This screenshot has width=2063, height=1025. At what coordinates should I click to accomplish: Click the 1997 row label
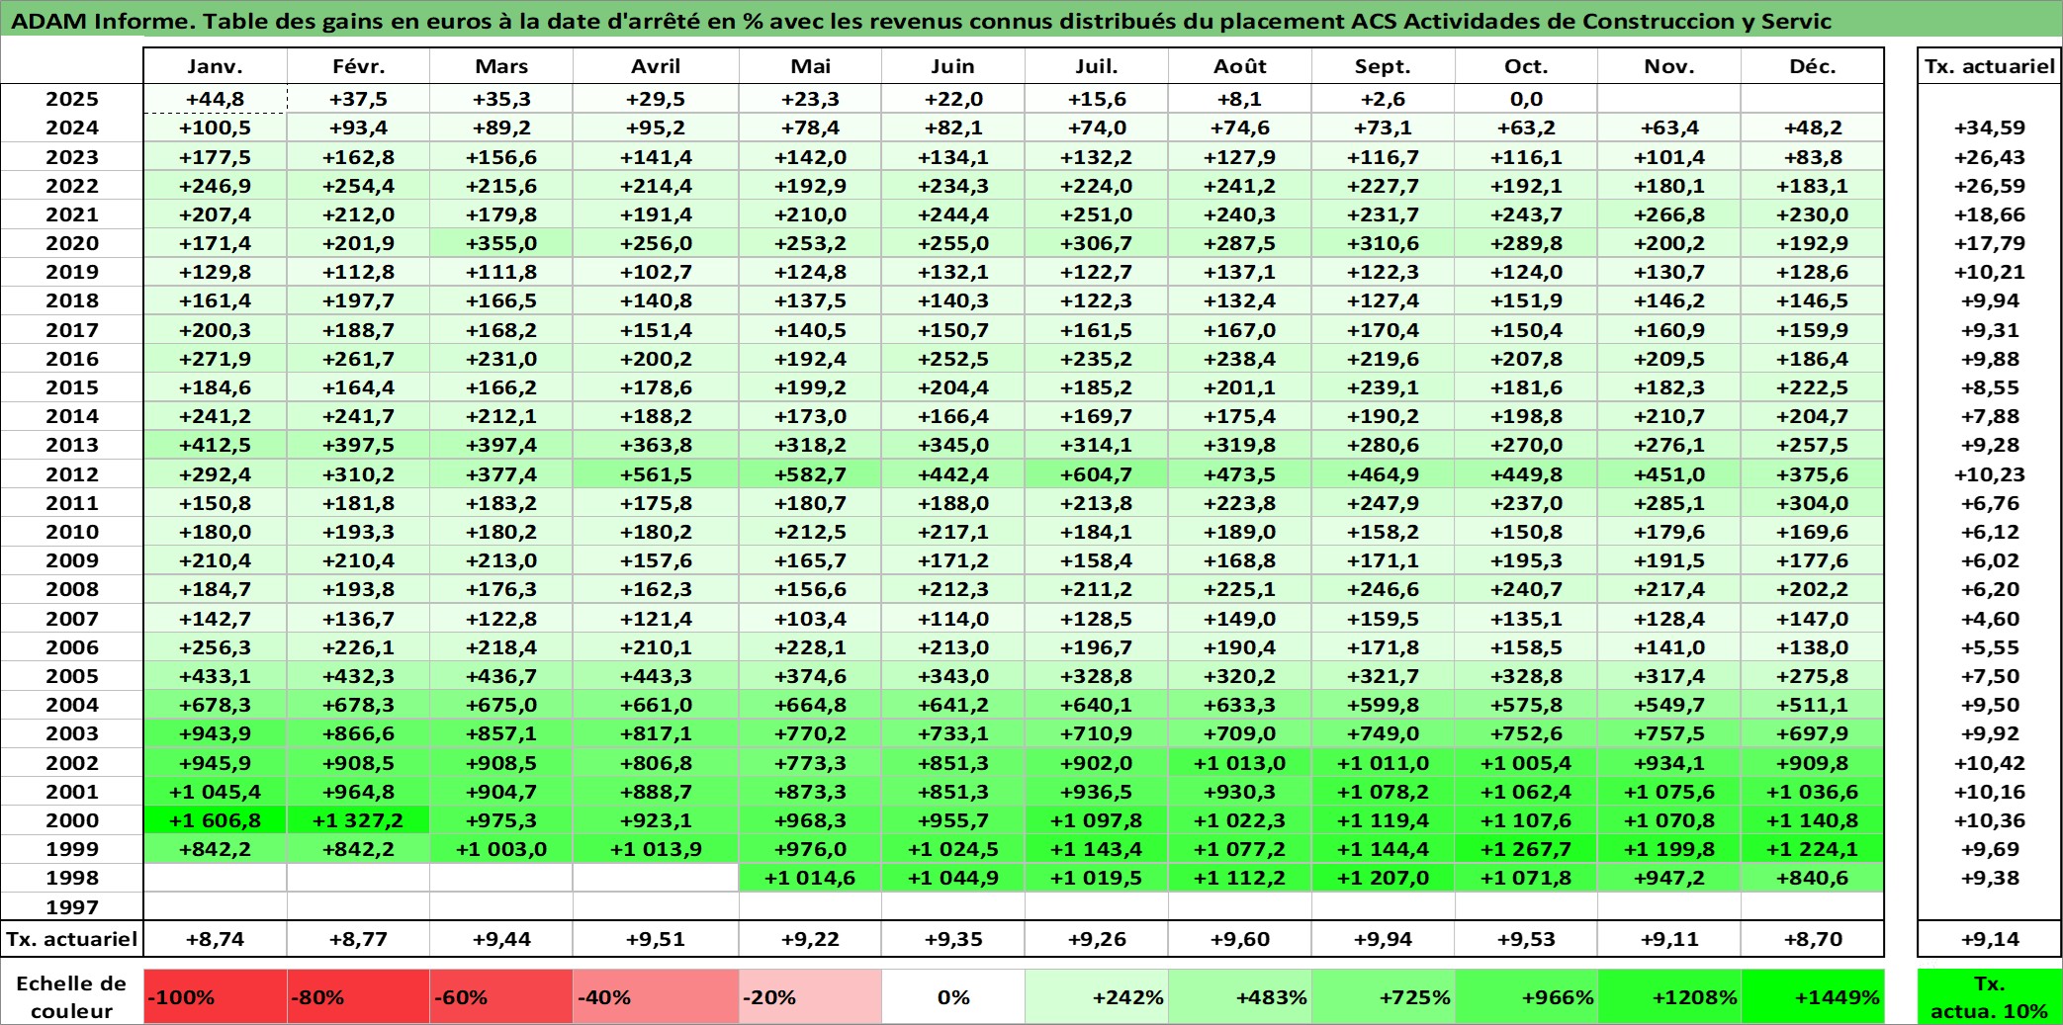(72, 907)
